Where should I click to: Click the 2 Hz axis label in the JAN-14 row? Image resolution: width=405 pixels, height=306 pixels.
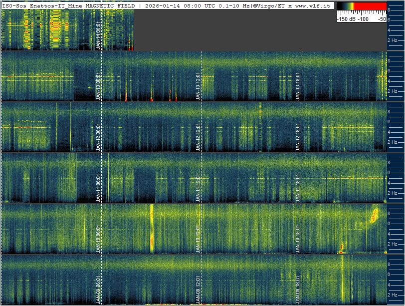click(x=392, y=40)
